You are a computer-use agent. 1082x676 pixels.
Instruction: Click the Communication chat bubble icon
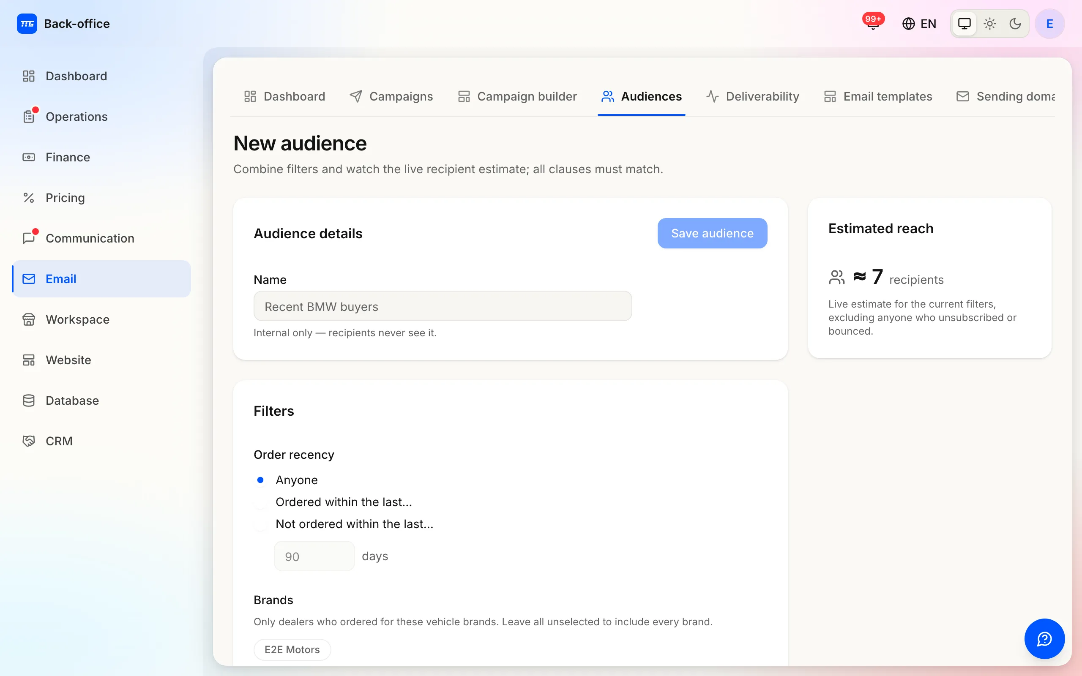(29, 238)
